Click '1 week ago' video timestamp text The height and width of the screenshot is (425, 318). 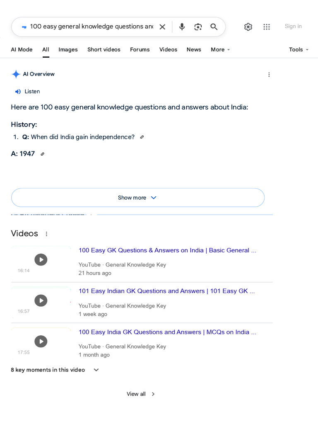(93, 314)
